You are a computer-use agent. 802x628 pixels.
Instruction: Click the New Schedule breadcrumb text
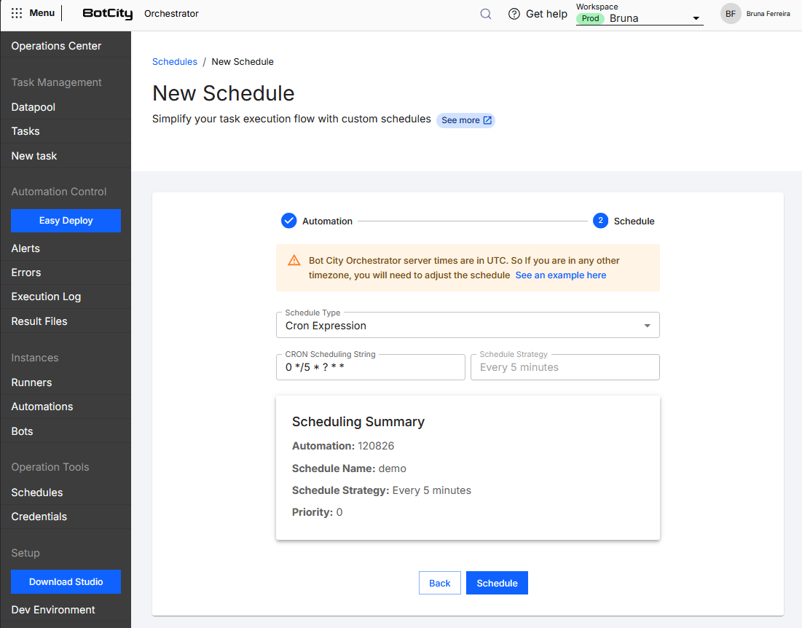coord(243,61)
